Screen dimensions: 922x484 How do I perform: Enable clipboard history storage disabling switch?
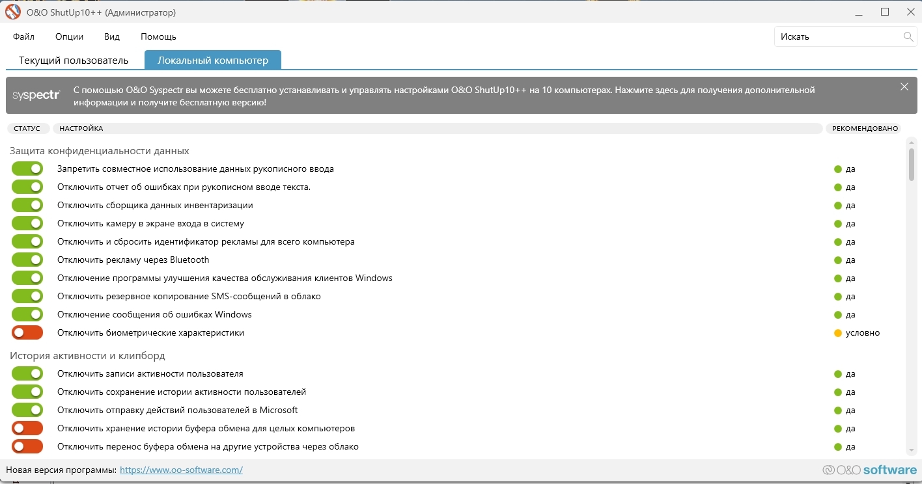click(x=27, y=428)
